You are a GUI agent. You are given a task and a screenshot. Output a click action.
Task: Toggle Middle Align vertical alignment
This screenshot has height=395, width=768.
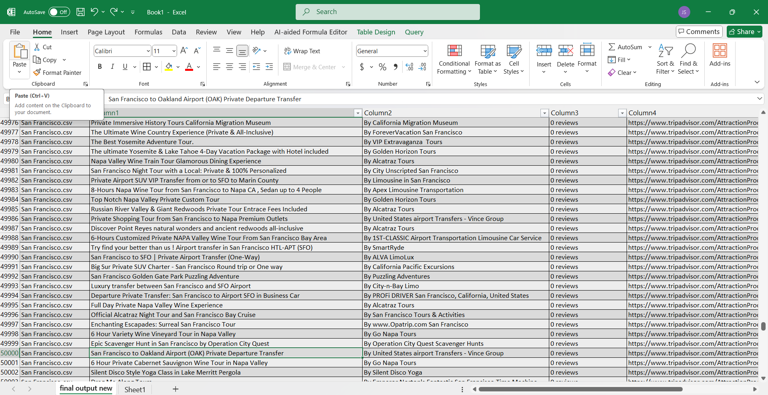pos(230,51)
